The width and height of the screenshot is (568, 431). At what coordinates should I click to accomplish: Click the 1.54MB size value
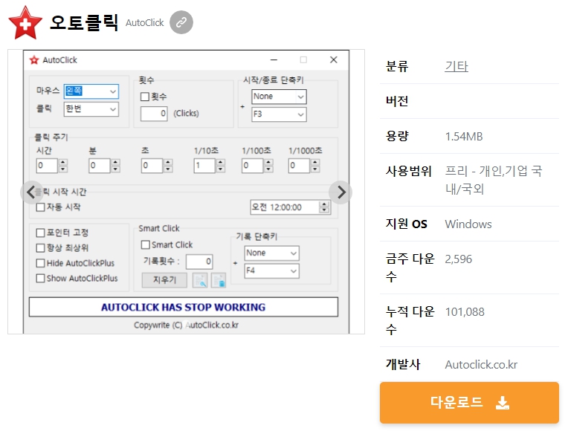pos(464,137)
